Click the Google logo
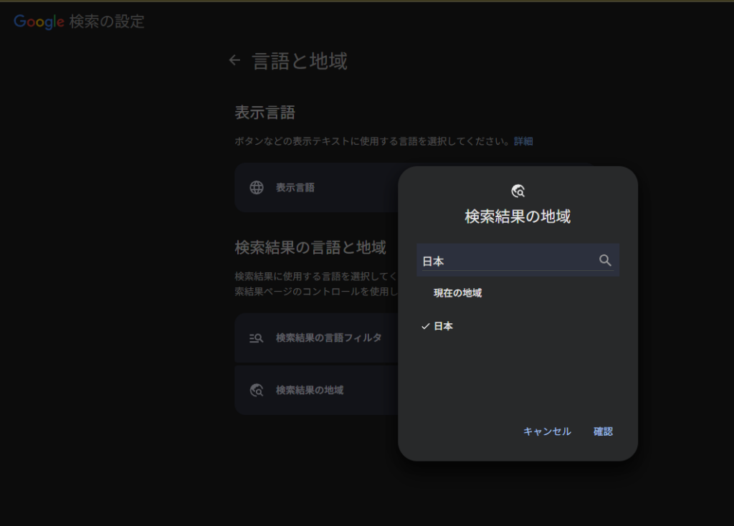Viewport: 734px width, 526px height. pyautogui.click(x=39, y=21)
